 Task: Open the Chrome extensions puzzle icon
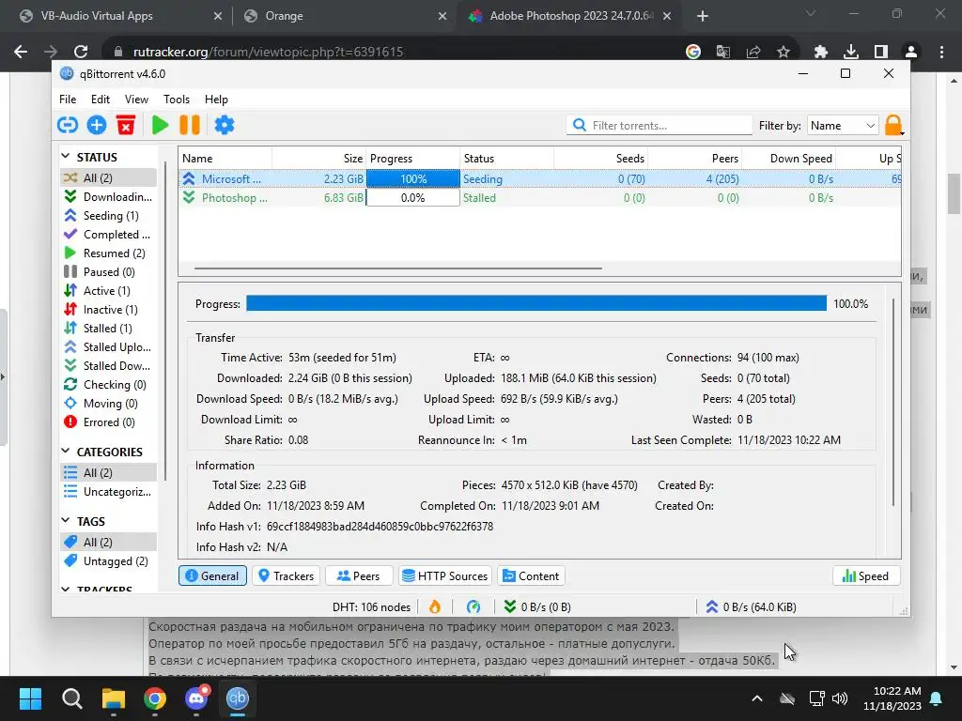coord(820,52)
